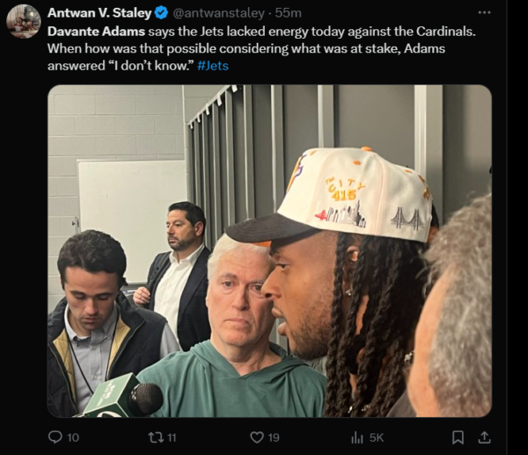Open the #Jets hashtag
This screenshot has width=528, height=455.
pos(212,66)
